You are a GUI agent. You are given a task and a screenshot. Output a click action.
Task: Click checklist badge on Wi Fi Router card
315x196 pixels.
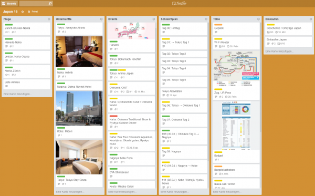[x=222, y=46]
